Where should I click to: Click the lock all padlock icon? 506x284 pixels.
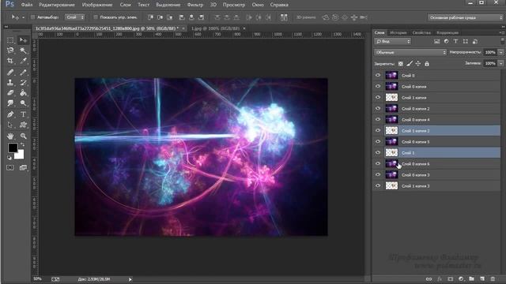427,64
